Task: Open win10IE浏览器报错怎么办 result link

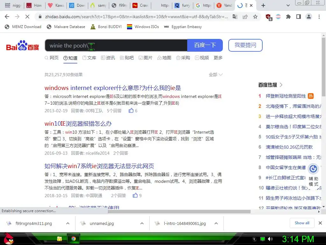Action: click(x=78, y=123)
